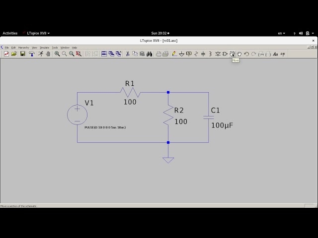Viewport: 318px width, 238px height.
Task: Select the Place Component gate icon
Action: point(225,54)
